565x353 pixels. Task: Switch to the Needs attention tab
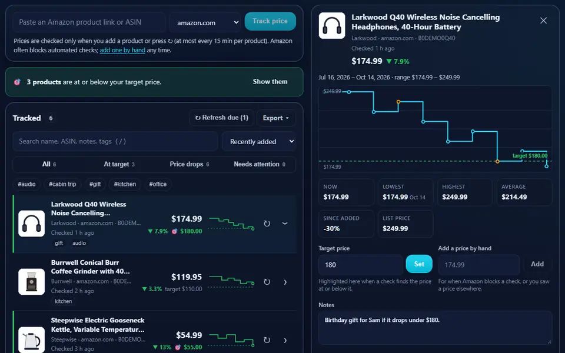[260, 164]
